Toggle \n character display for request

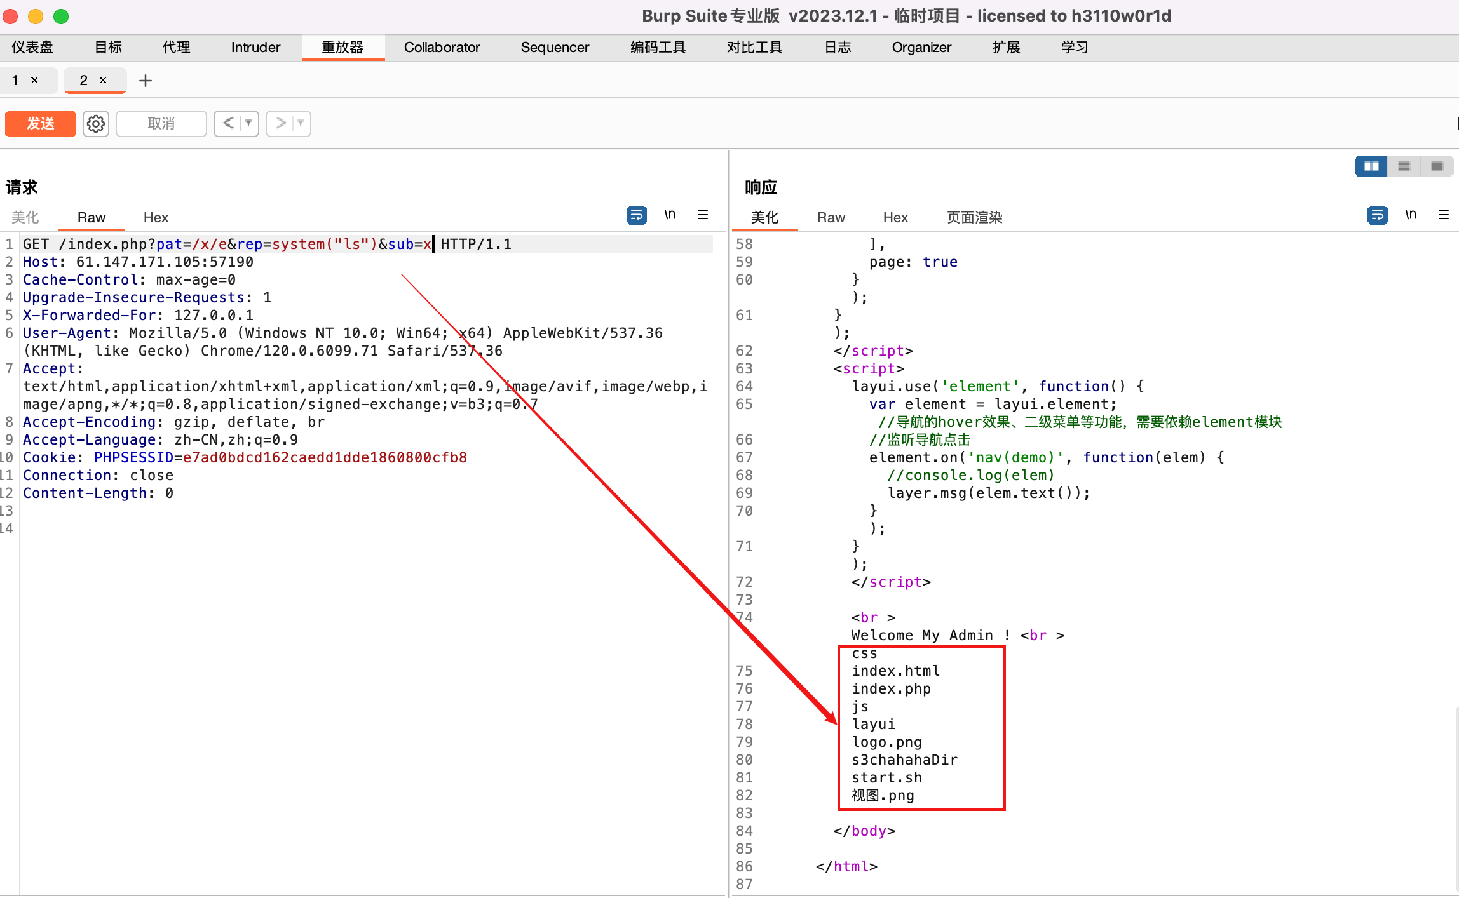(670, 215)
